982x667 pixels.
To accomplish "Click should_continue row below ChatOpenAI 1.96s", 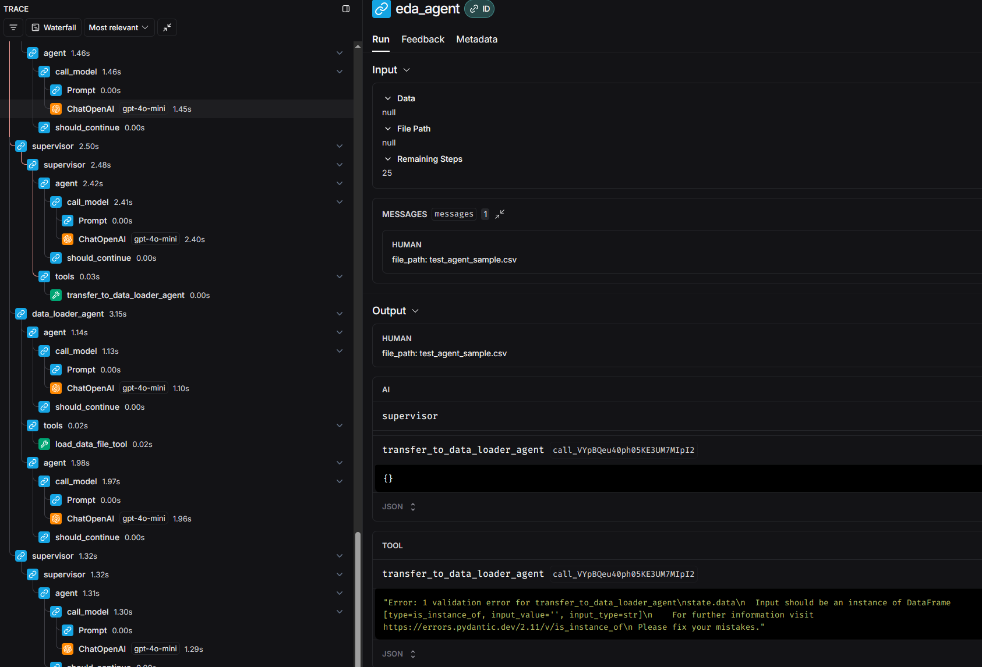I will tap(176, 537).
